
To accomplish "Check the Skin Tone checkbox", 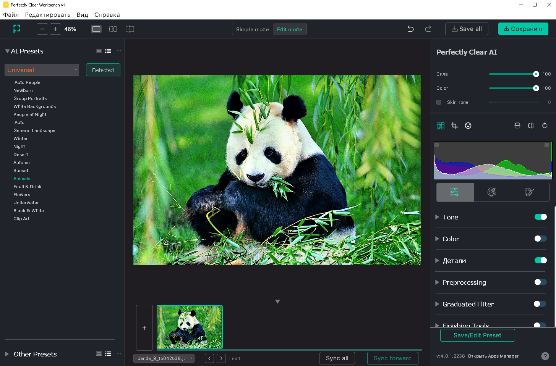I will pos(439,102).
